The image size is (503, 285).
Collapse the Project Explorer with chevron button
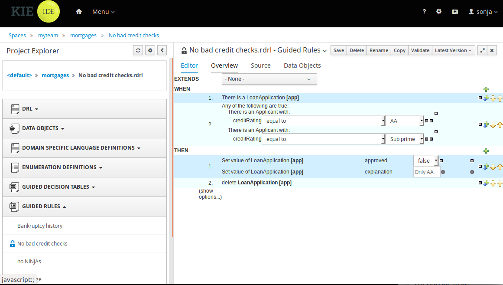click(162, 50)
